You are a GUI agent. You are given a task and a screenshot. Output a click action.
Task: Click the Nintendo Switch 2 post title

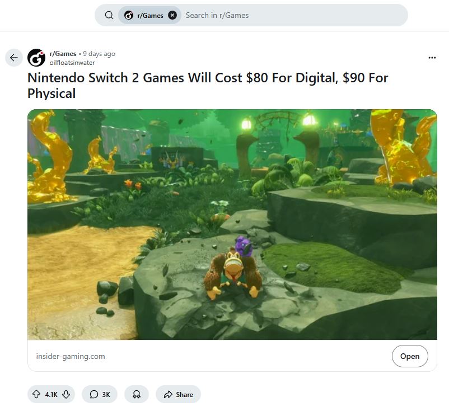[208, 85]
